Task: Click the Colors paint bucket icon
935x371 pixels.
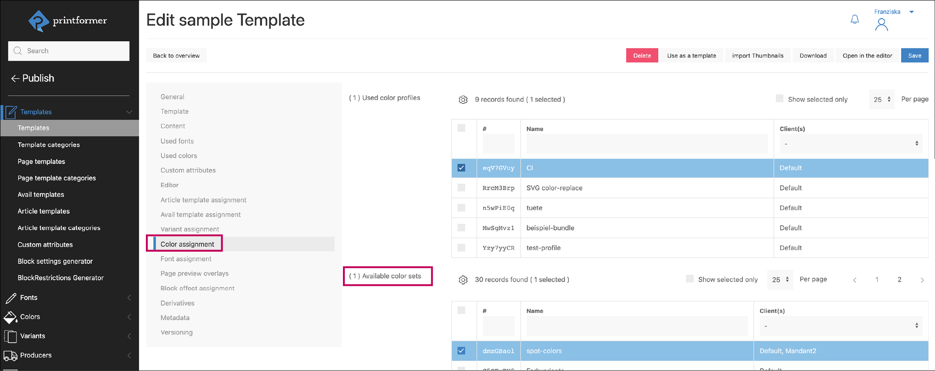Action: [10, 317]
